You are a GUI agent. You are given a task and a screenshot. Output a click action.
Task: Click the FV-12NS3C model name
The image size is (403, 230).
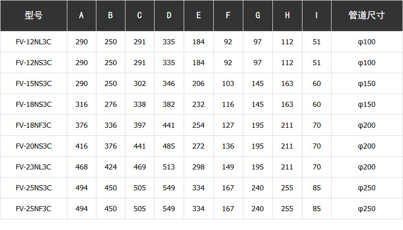pyautogui.click(x=34, y=63)
